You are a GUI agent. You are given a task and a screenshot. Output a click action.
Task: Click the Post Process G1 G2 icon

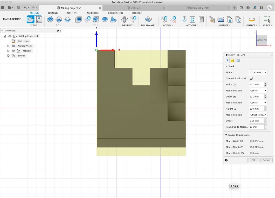tap(192, 19)
